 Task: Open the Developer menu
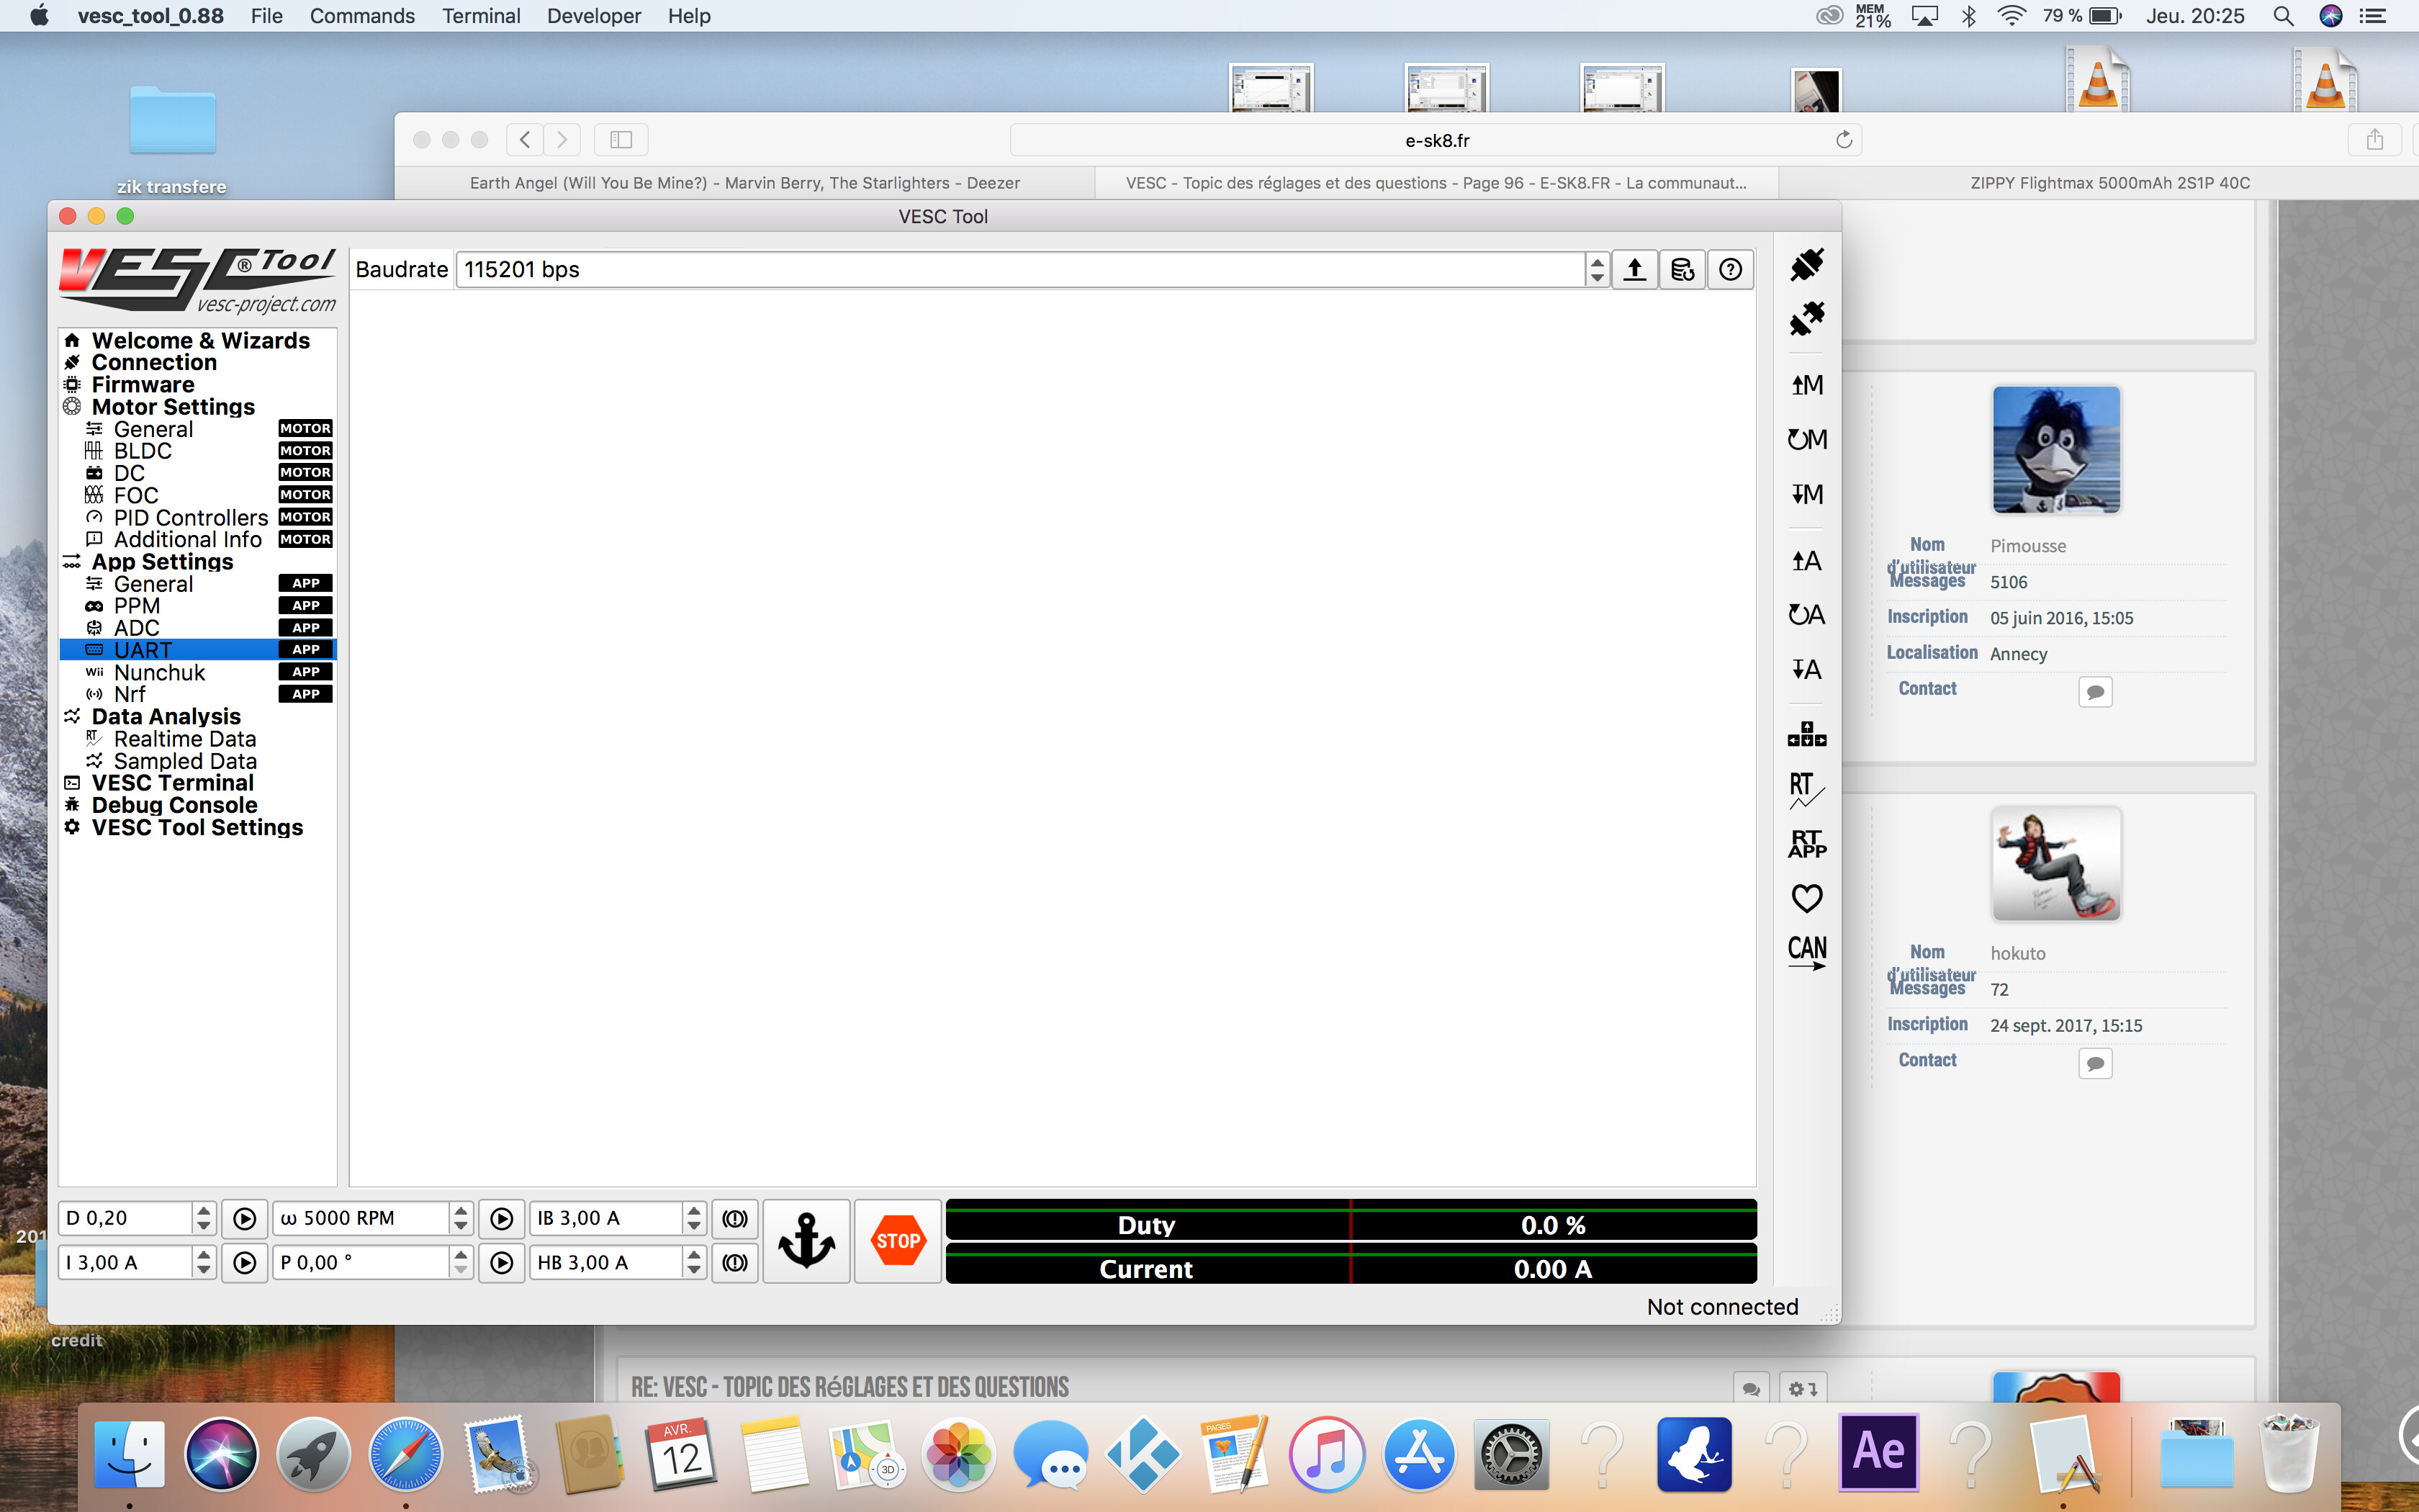594,16
